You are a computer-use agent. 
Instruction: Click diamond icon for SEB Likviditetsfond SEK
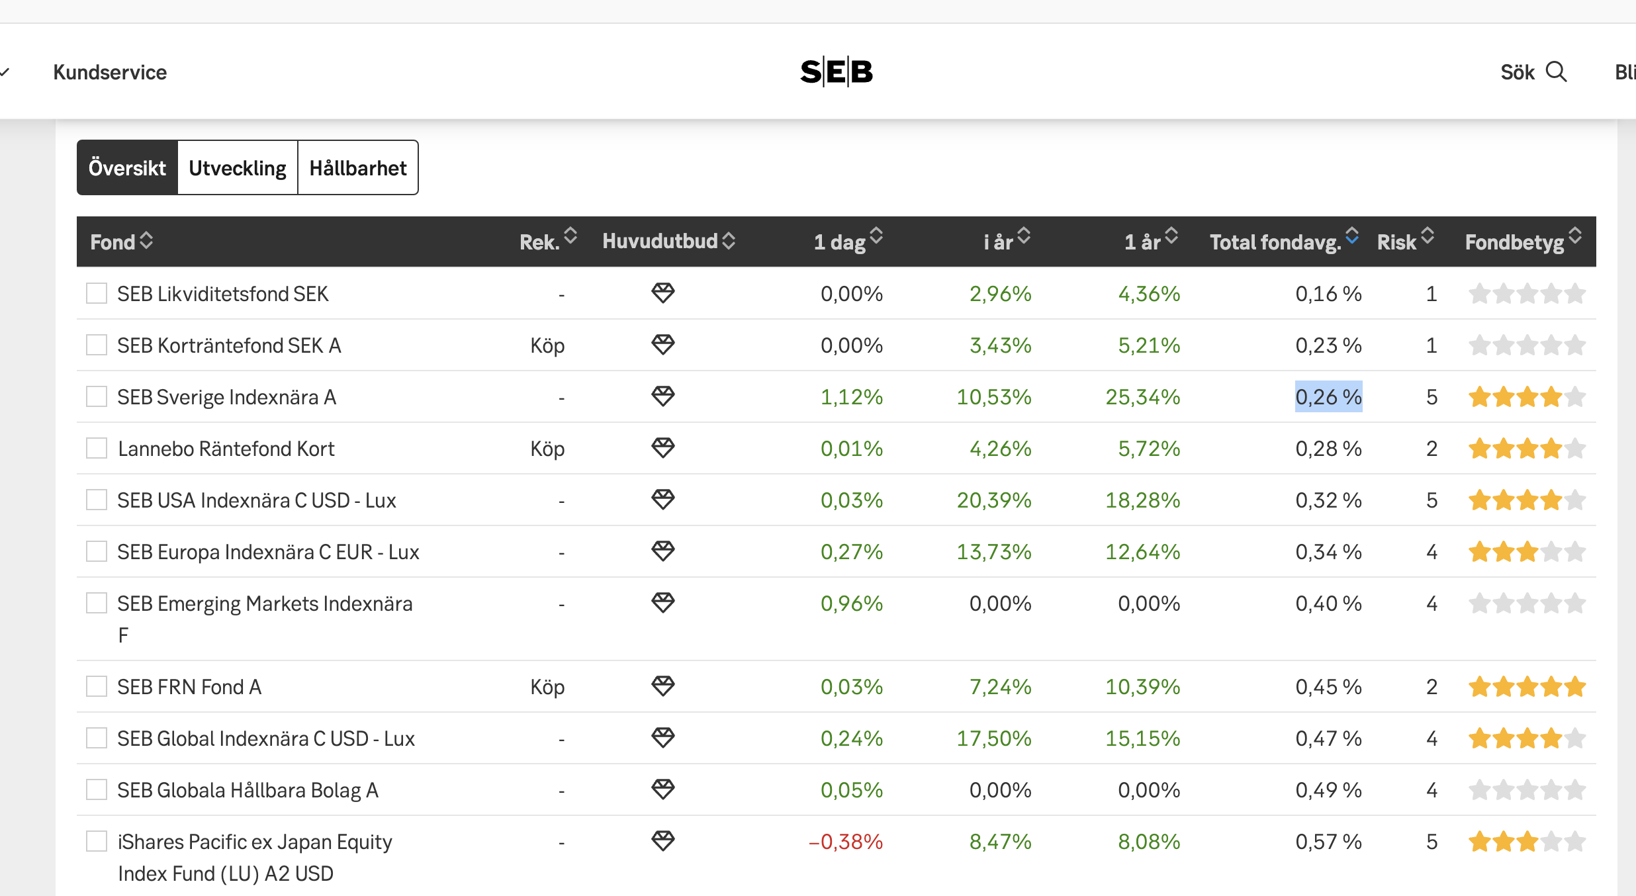coord(662,292)
